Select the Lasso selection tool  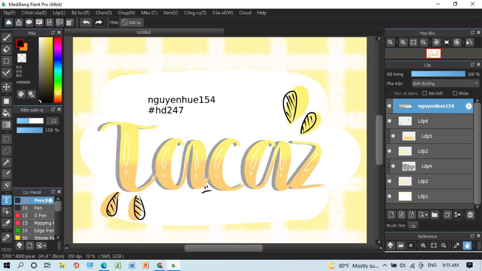(7, 151)
